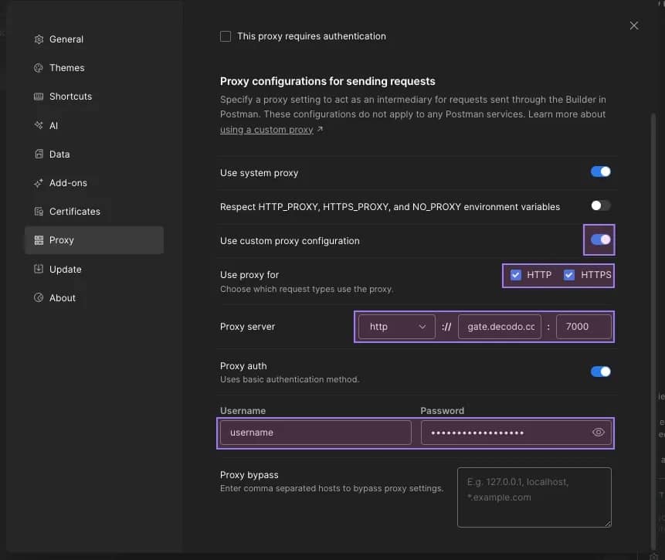
Task: Click the Shortcuts keyboard icon
Action: [39, 97]
